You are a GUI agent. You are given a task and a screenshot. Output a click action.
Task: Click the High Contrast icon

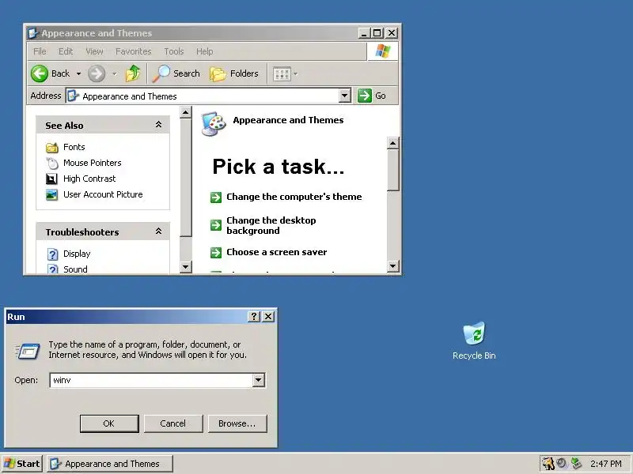click(x=51, y=179)
